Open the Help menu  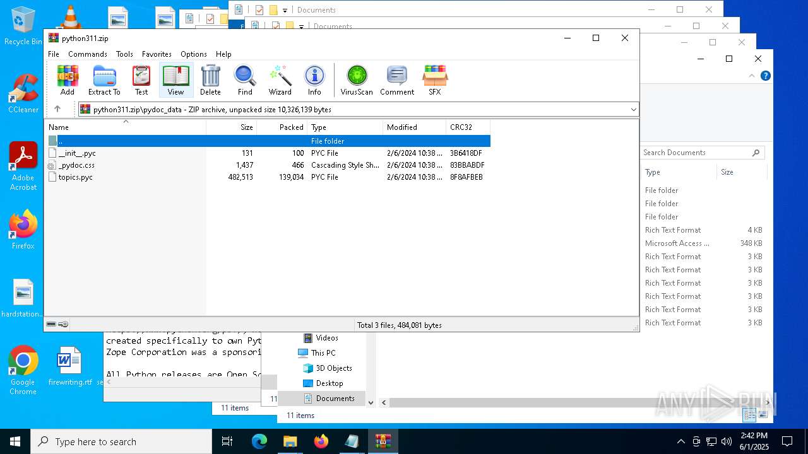tap(223, 54)
